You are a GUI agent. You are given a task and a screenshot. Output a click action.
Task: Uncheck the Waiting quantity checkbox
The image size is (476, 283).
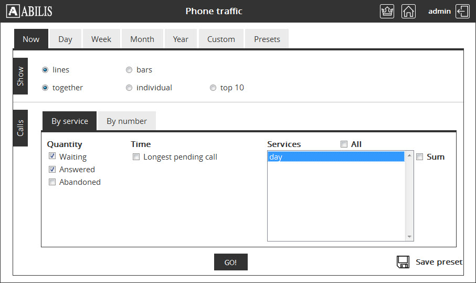click(x=52, y=156)
